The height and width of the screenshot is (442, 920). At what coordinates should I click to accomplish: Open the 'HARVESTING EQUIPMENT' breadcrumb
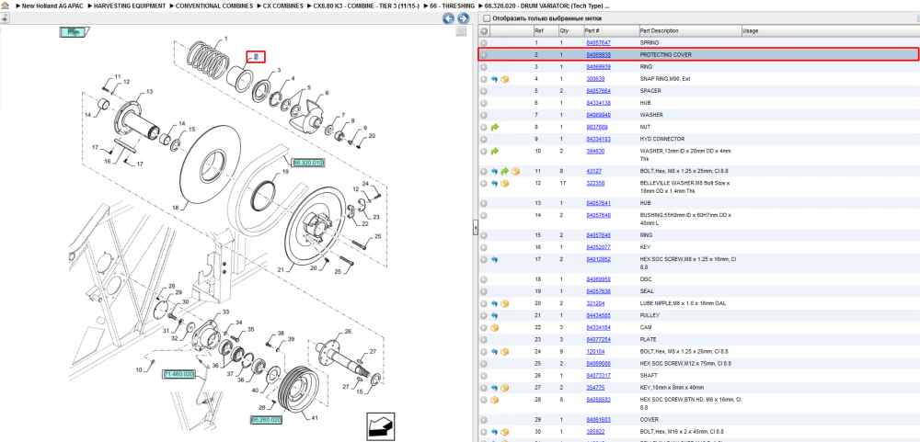click(x=130, y=6)
